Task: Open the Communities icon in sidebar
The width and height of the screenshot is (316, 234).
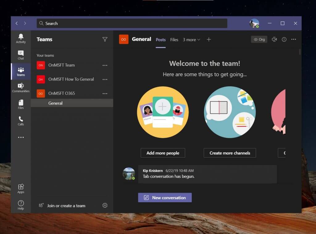Action: click(21, 88)
